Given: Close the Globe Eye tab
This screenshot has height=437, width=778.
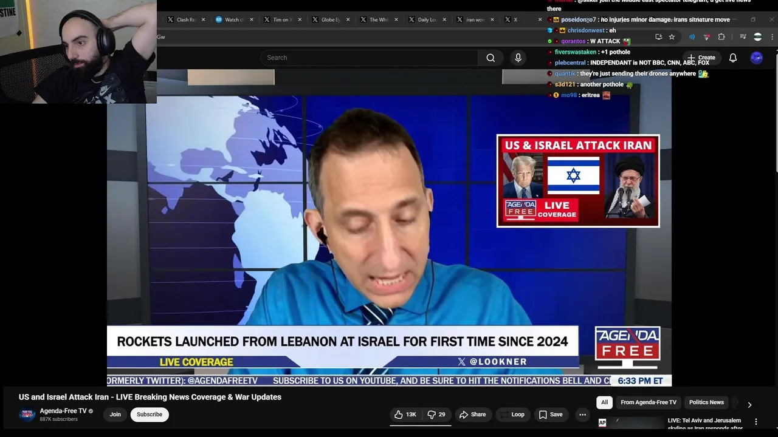Looking at the screenshot, I should click(x=348, y=19).
